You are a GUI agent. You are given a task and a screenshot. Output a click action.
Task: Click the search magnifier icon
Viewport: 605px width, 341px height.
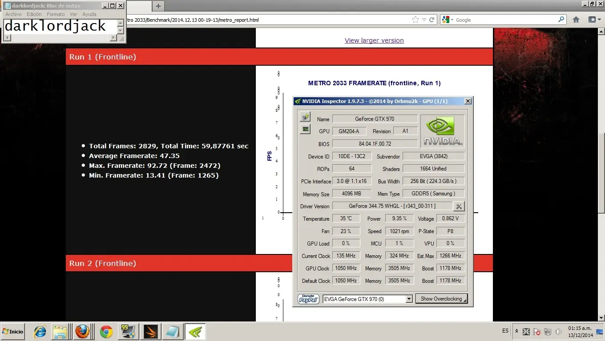(x=561, y=20)
